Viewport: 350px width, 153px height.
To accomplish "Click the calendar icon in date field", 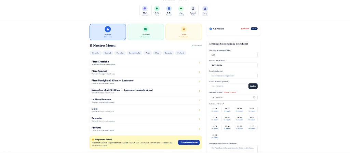I will 254,98.
